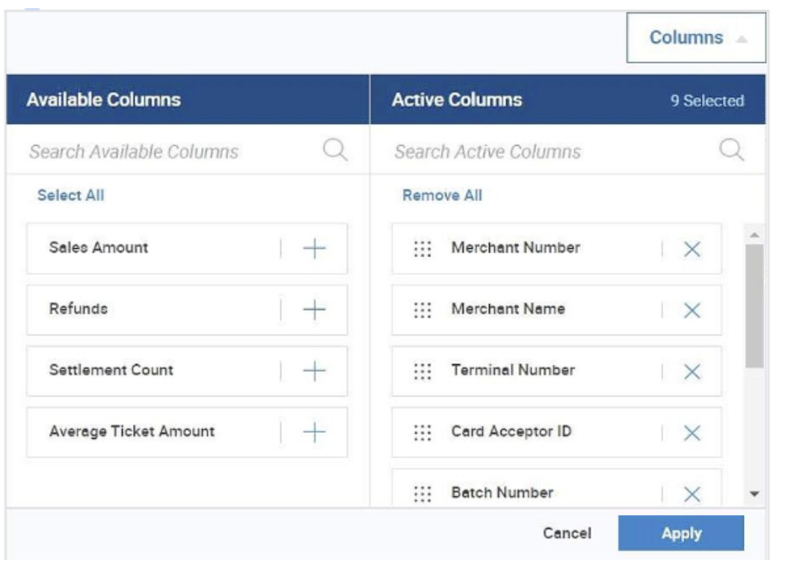Remove Merchant Name using X icon

click(692, 311)
